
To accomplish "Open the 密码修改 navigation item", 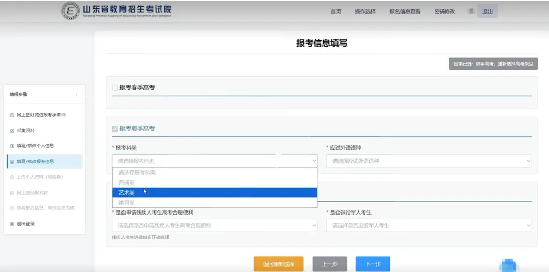I will click(445, 11).
